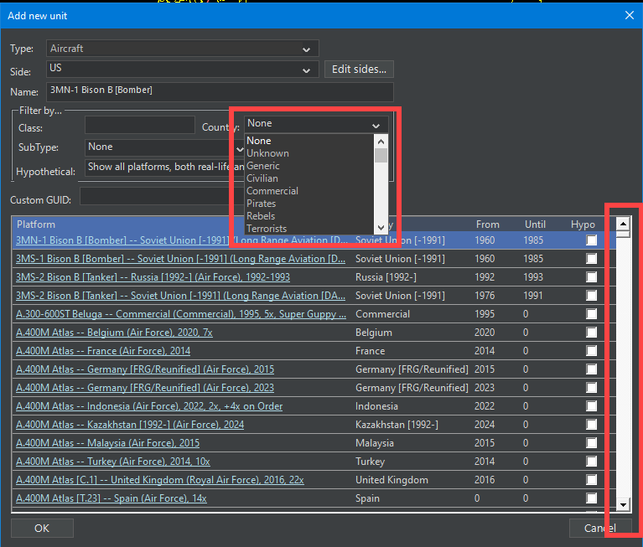Click the Class filter input field
The image size is (643, 547).
(140, 125)
